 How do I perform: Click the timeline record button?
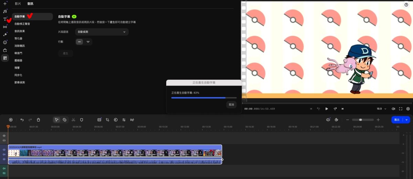pos(11,120)
